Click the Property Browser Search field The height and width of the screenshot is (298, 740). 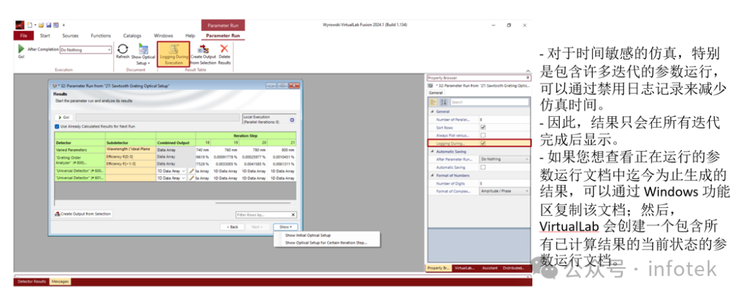click(x=489, y=102)
